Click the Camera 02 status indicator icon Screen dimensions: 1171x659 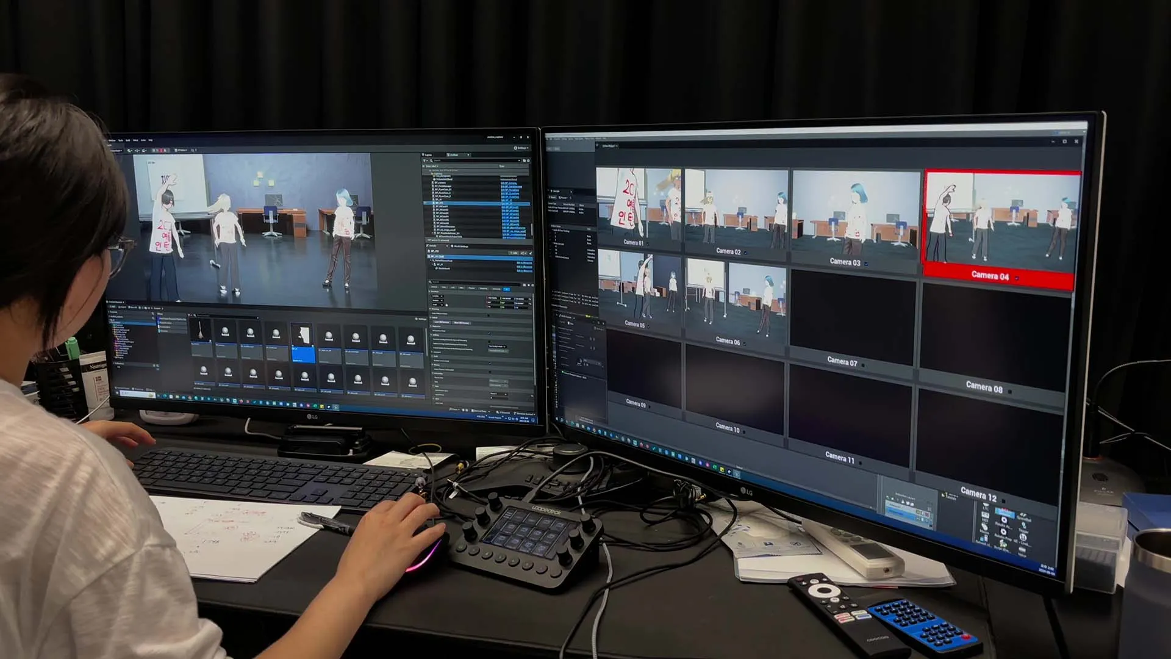[745, 253]
